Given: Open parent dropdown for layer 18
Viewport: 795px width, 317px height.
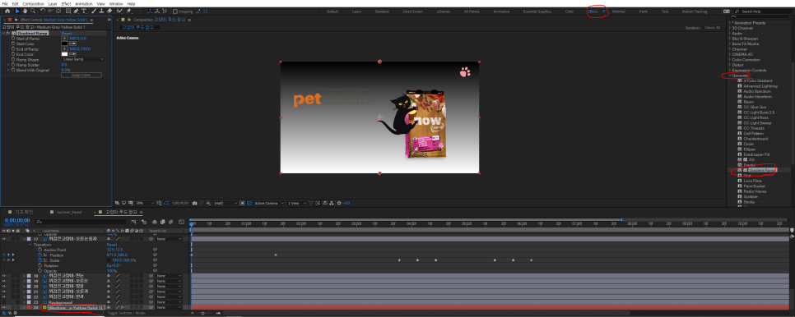Looking at the screenshot, I should (x=169, y=276).
